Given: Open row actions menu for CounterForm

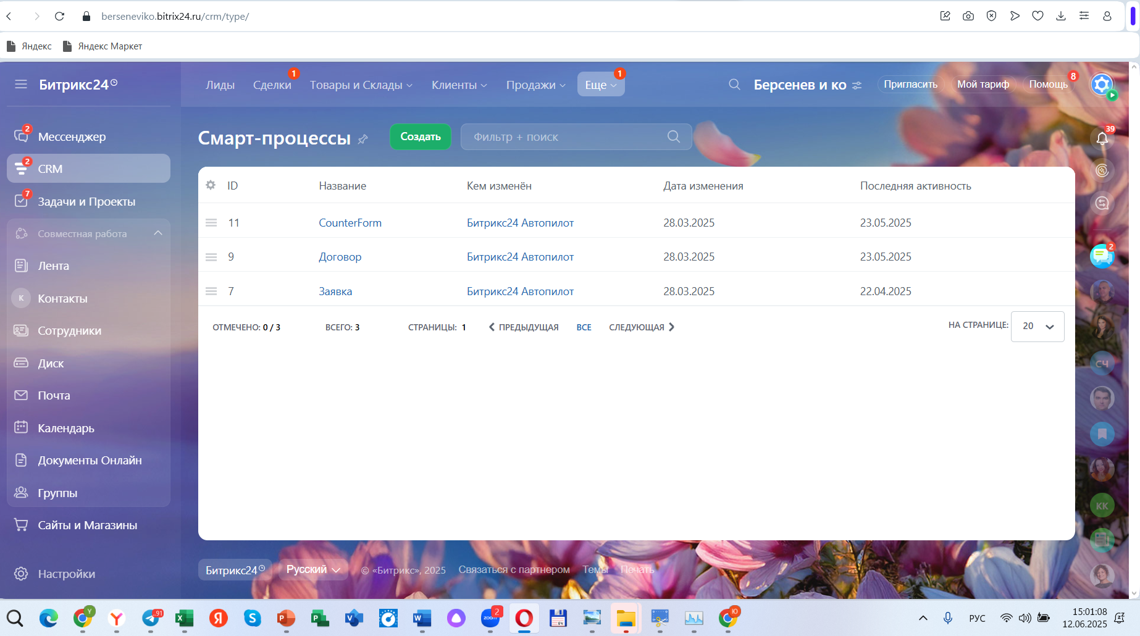Looking at the screenshot, I should click(x=211, y=223).
